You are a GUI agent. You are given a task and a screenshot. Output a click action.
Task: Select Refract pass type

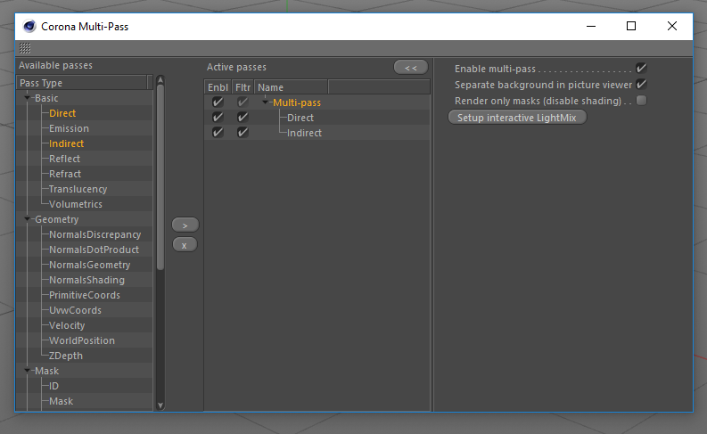click(x=65, y=174)
